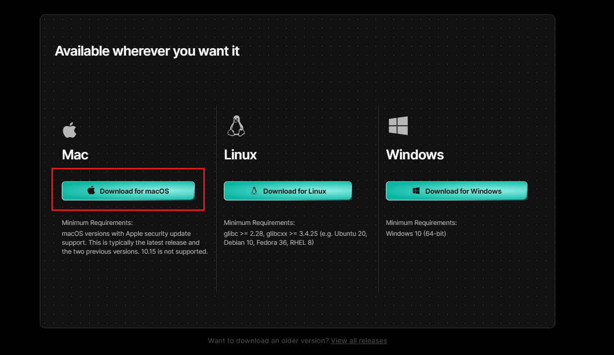The image size is (614, 355).
Task: Click Minimum Requirements label under Mac
Action: point(97,223)
